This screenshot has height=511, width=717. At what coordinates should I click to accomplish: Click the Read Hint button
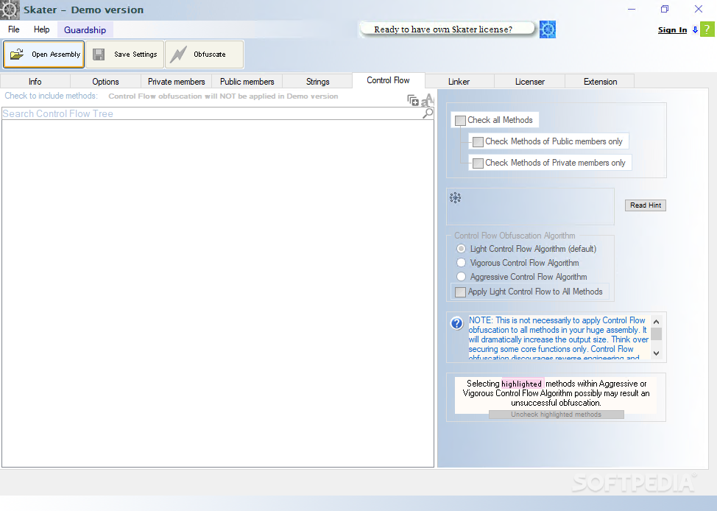[x=645, y=205]
